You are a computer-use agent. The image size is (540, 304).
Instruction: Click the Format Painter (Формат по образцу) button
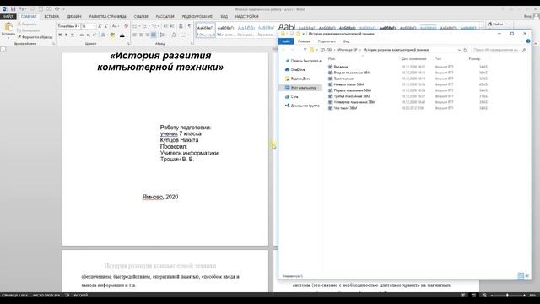pyautogui.click(x=35, y=37)
